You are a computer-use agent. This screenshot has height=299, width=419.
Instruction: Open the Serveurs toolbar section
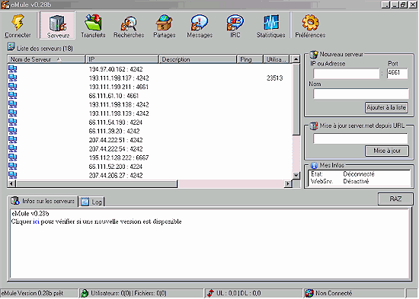coord(58,26)
